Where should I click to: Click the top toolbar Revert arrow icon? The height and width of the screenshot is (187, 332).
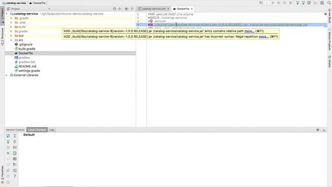(x=315, y=3)
